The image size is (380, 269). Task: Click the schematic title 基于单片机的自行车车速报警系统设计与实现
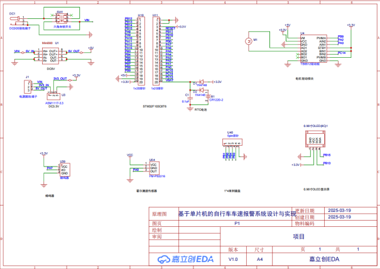(x=237, y=214)
